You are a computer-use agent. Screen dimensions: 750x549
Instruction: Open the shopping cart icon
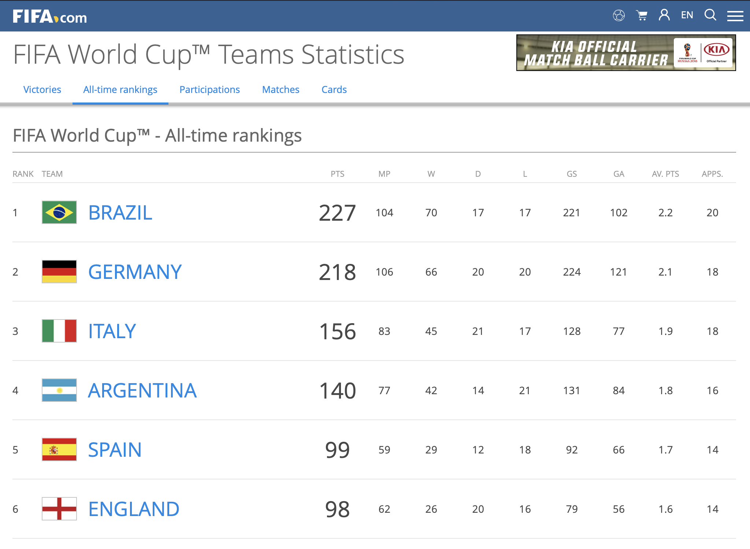642,15
